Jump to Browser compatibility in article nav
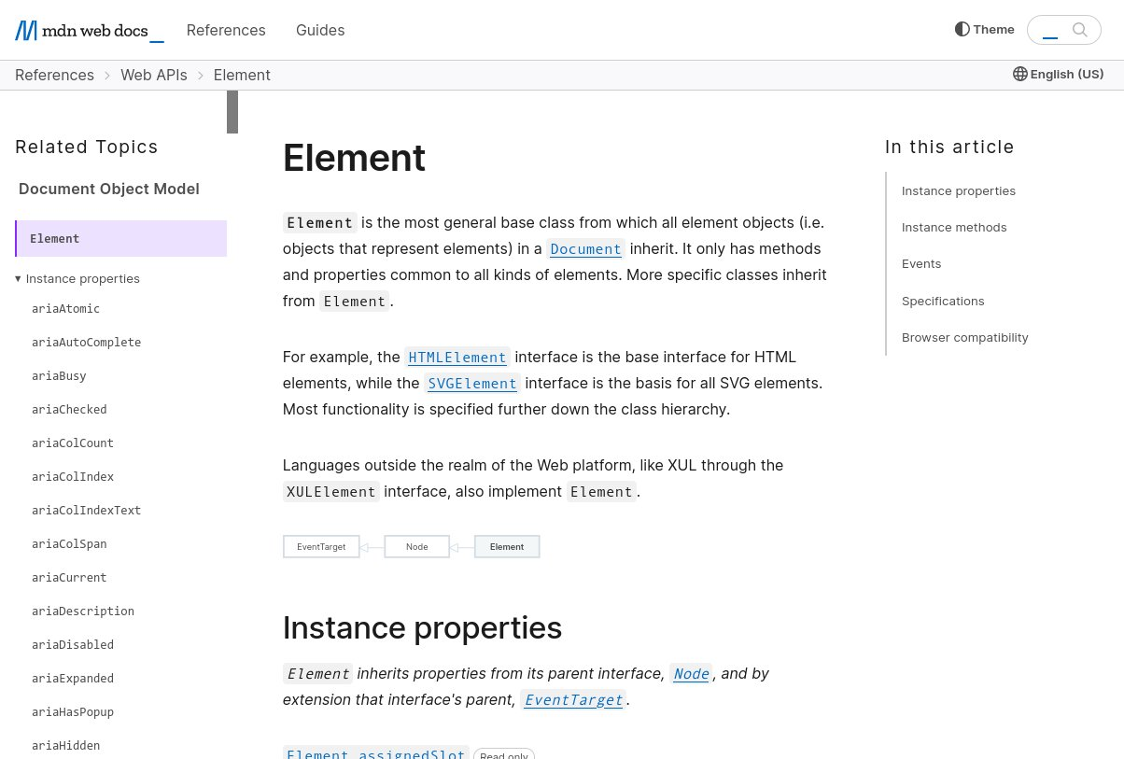The width and height of the screenshot is (1124, 759). tap(965, 337)
